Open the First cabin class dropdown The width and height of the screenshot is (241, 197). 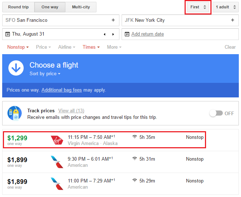point(198,7)
